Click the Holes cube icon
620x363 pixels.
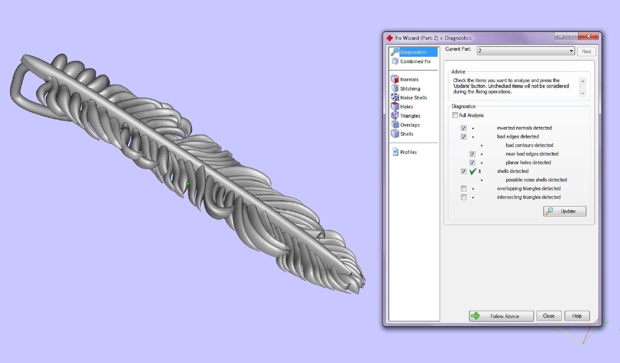coord(395,106)
